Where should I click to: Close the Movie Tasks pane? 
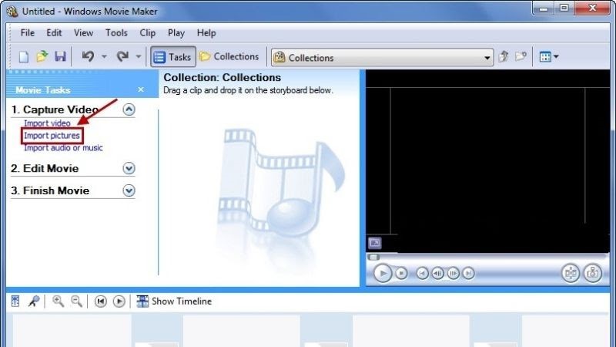click(141, 89)
